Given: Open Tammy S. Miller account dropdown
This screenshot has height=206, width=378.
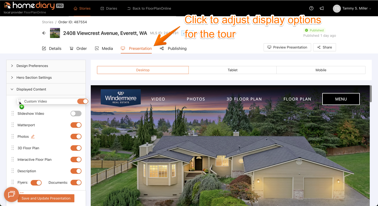Looking at the screenshot, I should click(352, 8).
